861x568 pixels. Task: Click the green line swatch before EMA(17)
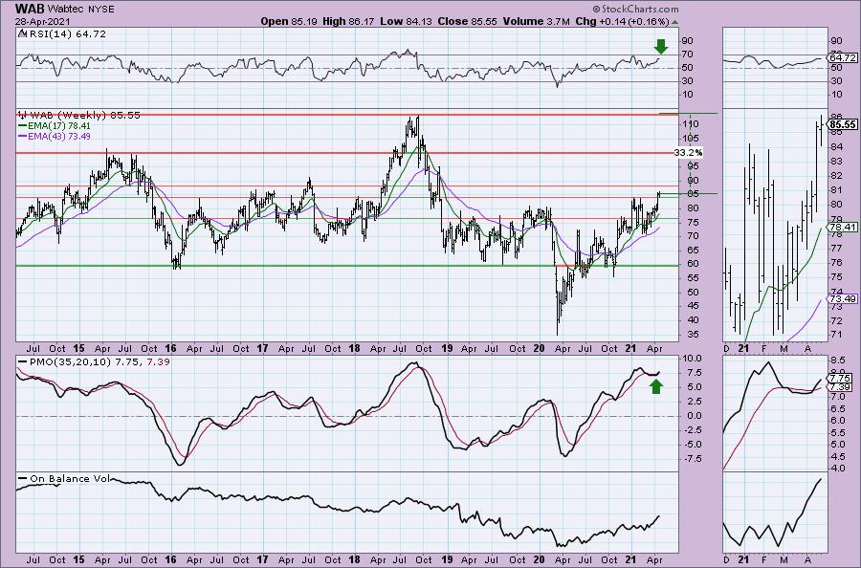point(22,125)
